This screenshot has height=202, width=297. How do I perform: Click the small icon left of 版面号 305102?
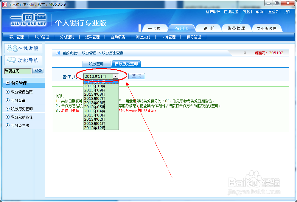point(245,53)
